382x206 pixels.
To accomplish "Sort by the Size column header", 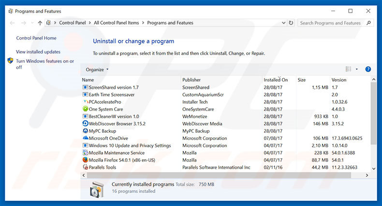I will pyautogui.click(x=301, y=80).
